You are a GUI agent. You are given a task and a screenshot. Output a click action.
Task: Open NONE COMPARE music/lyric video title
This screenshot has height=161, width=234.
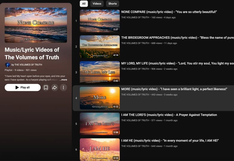(169, 12)
